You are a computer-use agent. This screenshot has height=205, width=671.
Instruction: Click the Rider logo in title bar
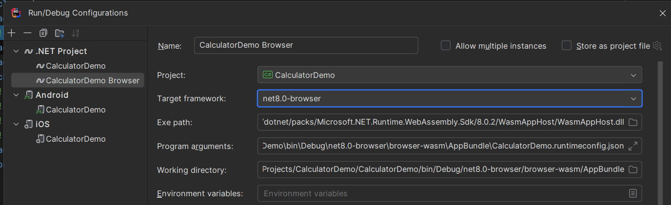tap(16, 13)
